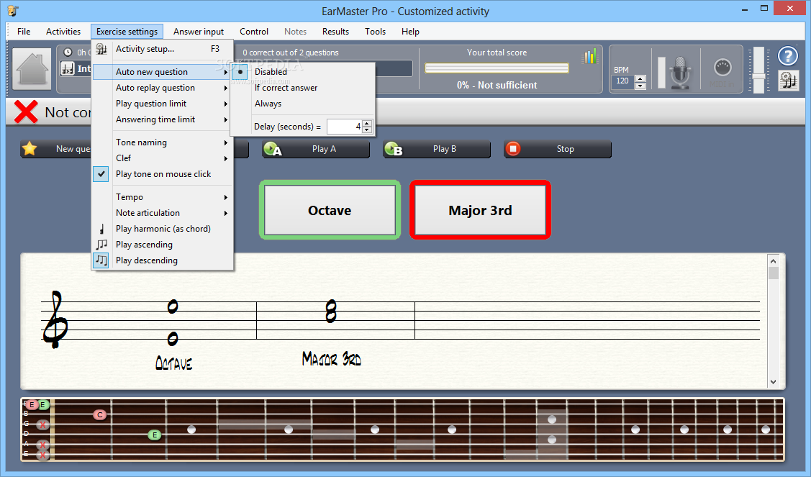Open the Help menu

410,32
